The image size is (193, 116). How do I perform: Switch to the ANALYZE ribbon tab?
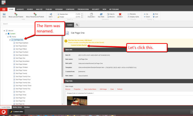click(x=39, y=9)
